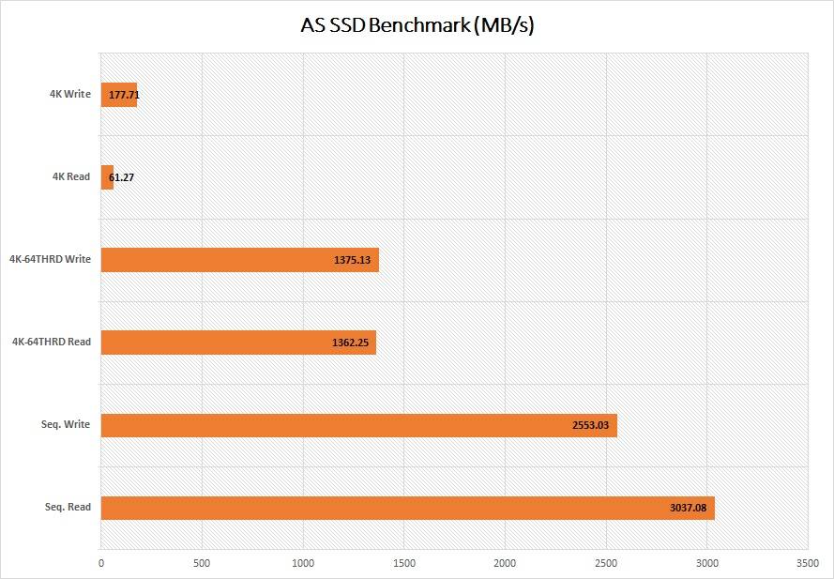The width and height of the screenshot is (834, 579).
Task: Select the 4K-64THRD Write bar
Action: [240, 260]
